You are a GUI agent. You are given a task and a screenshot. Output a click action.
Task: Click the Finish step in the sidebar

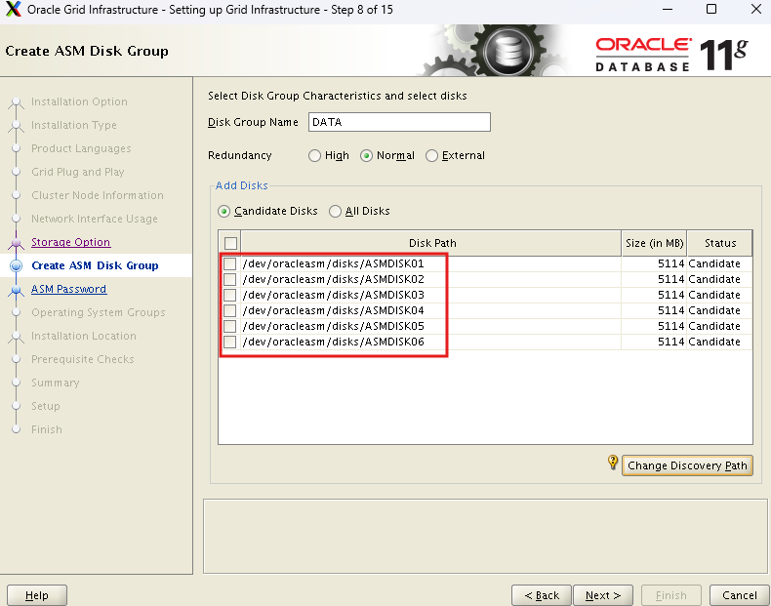point(47,429)
